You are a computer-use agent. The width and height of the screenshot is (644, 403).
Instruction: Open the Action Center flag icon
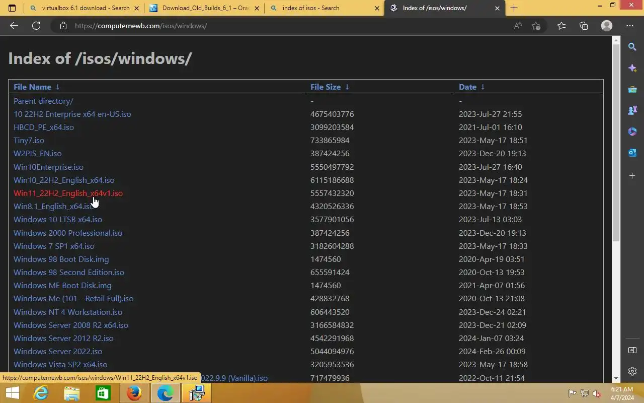coord(572,393)
